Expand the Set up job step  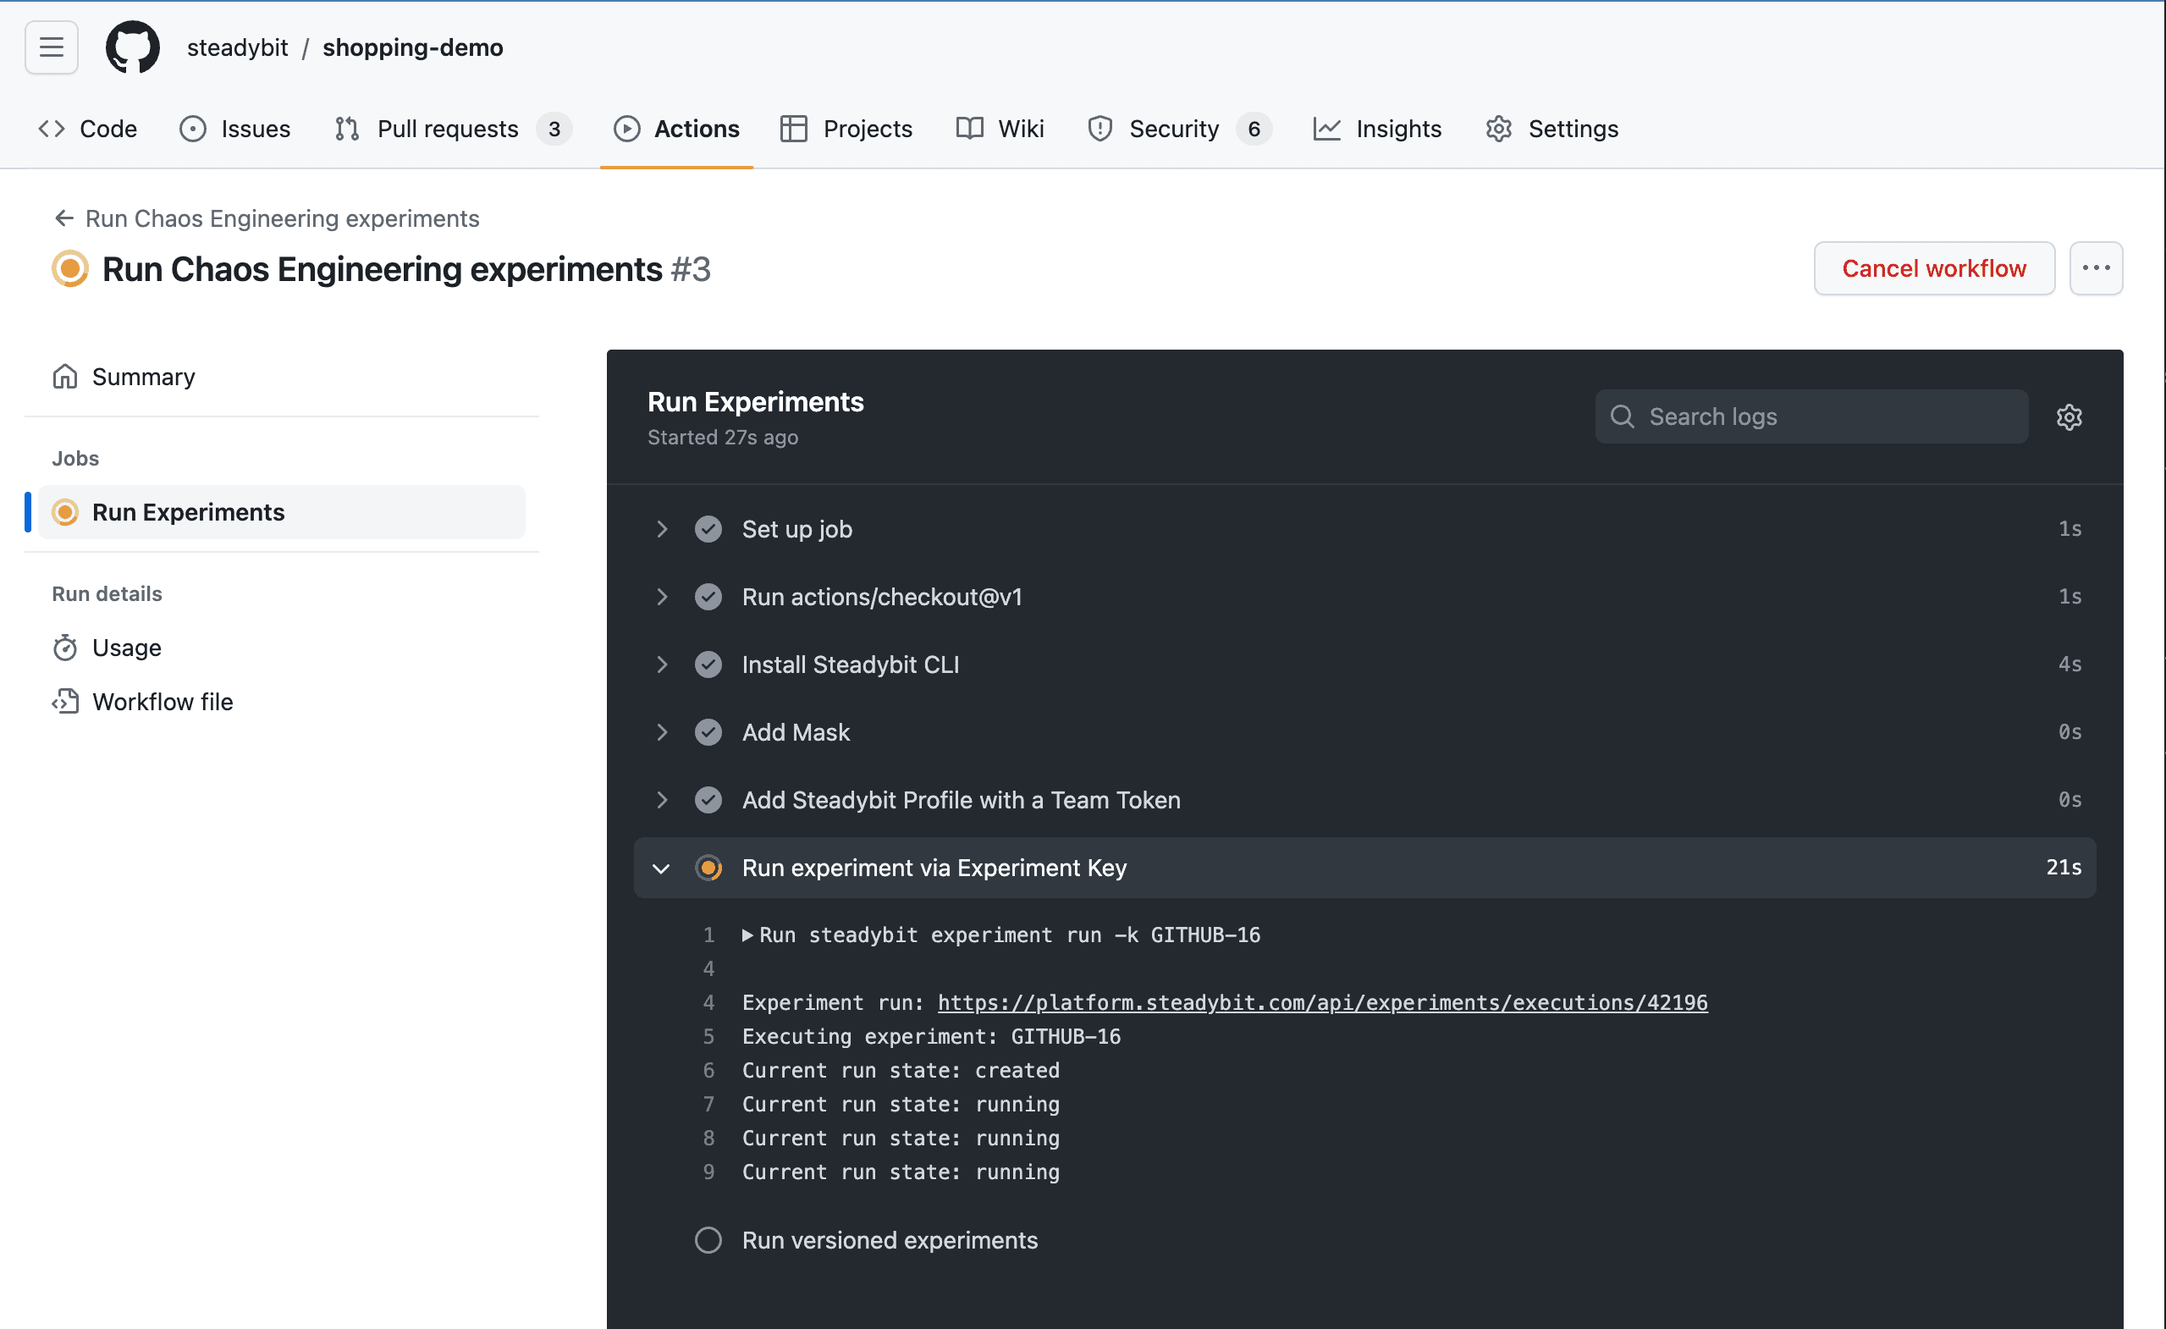662,529
